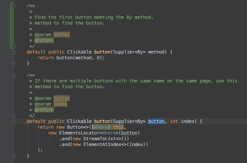The height and width of the screenshot is (163, 247).
Task: Click the StreamToList class name
Action: (100, 139)
